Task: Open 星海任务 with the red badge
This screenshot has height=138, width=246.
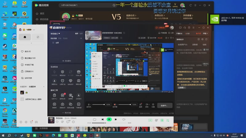Action: click(x=62, y=96)
